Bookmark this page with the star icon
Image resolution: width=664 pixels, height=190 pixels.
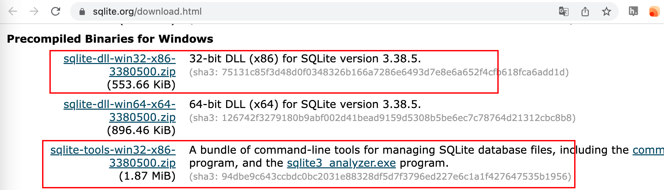(606, 12)
